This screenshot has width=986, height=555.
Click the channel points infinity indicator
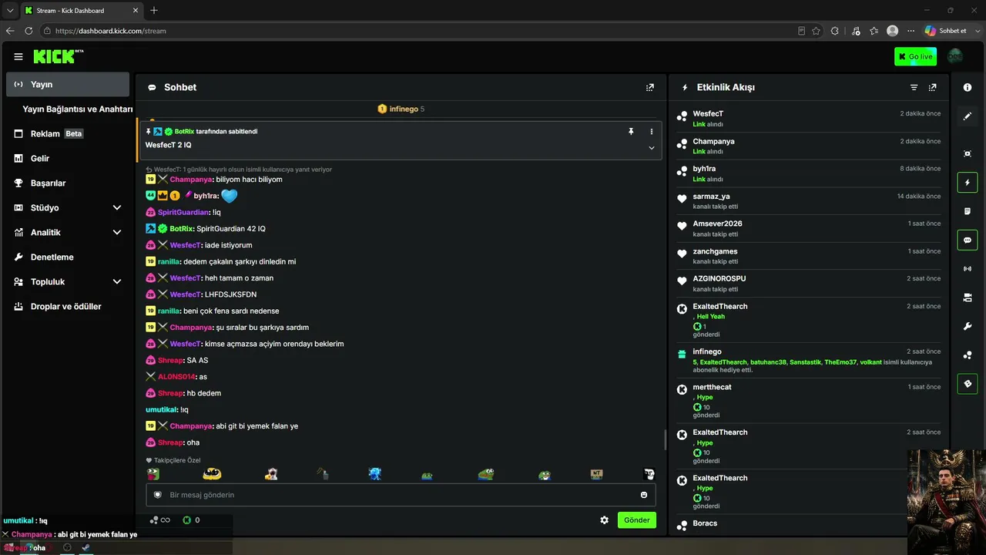pyautogui.click(x=160, y=520)
